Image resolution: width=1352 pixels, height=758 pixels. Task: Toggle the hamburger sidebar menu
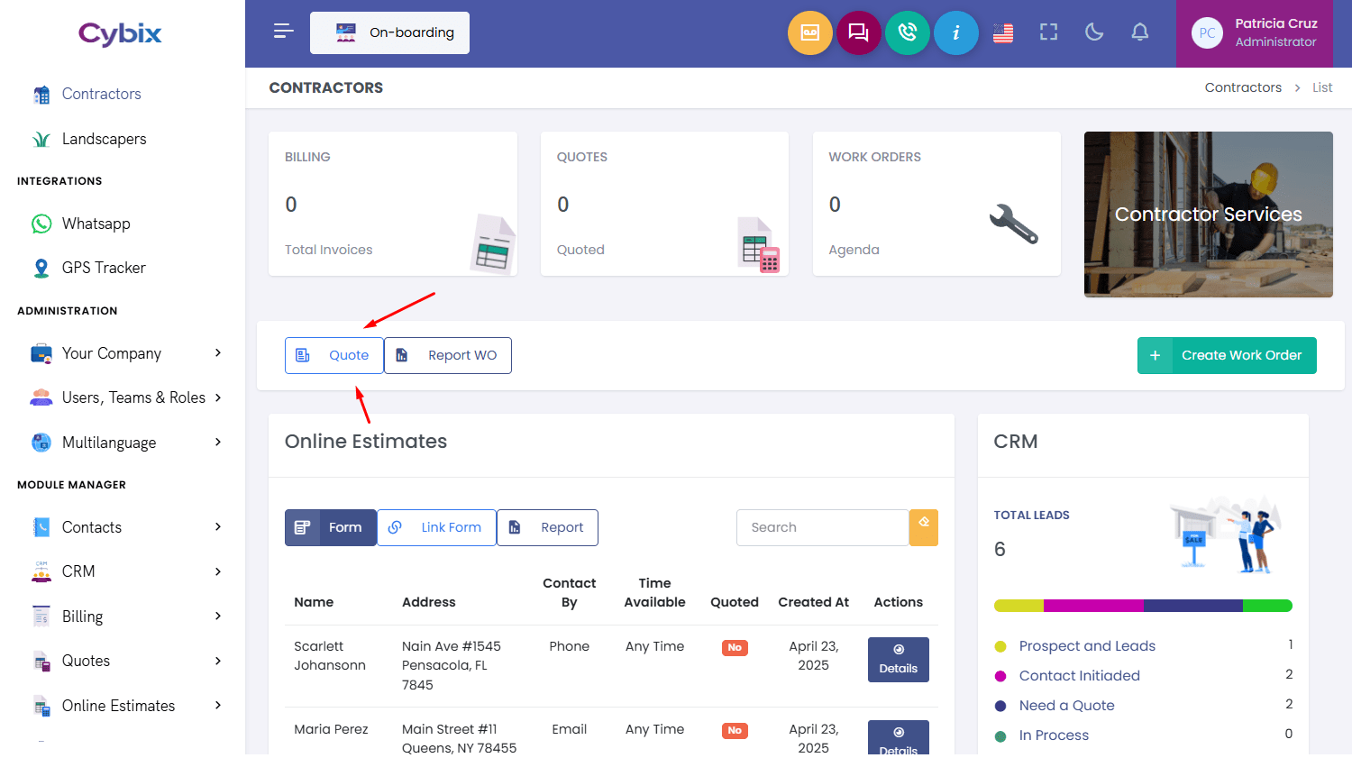pos(284,32)
